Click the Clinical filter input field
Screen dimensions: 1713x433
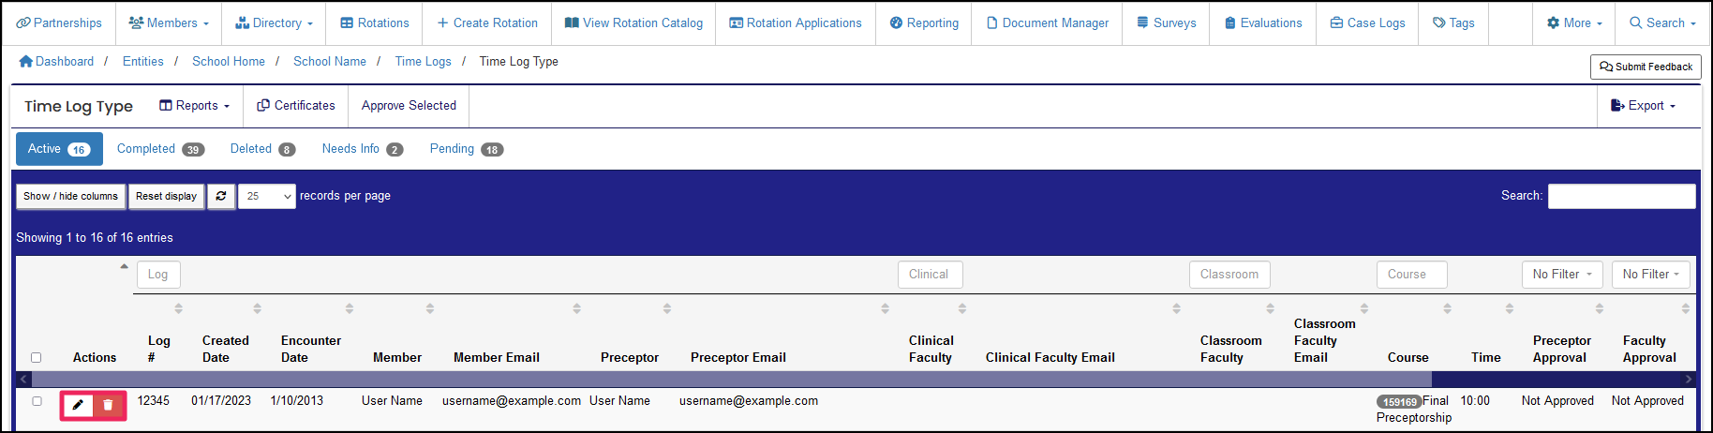[x=930, y=275]
